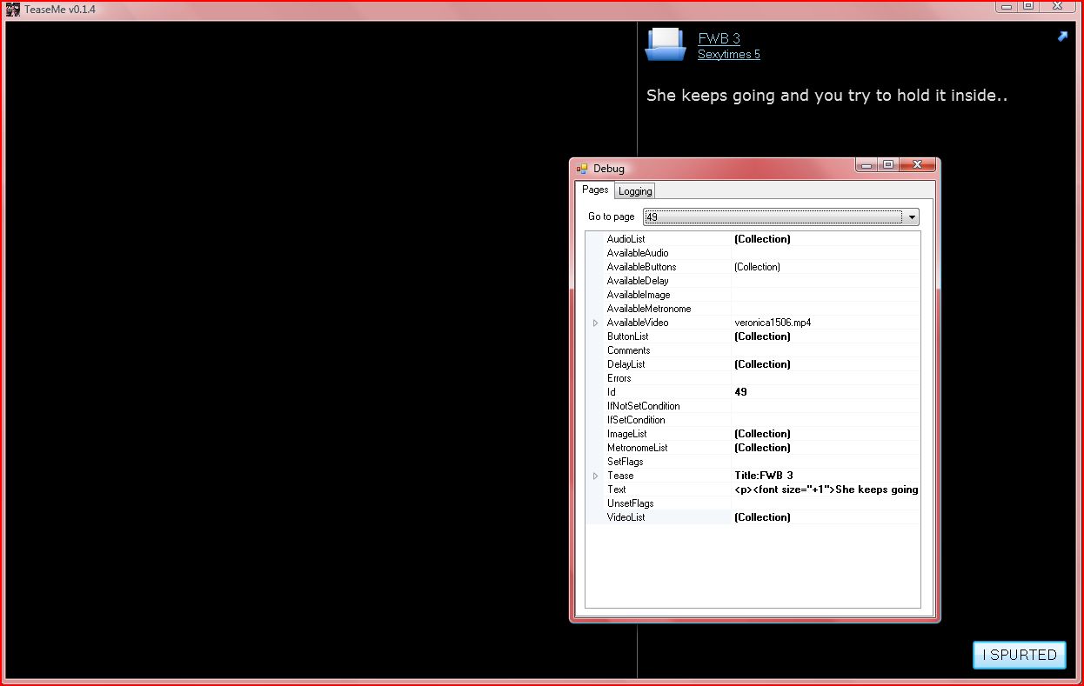Screen dimensions: 1084x686
Task: Click the Text property value cell
Action: 826,490
